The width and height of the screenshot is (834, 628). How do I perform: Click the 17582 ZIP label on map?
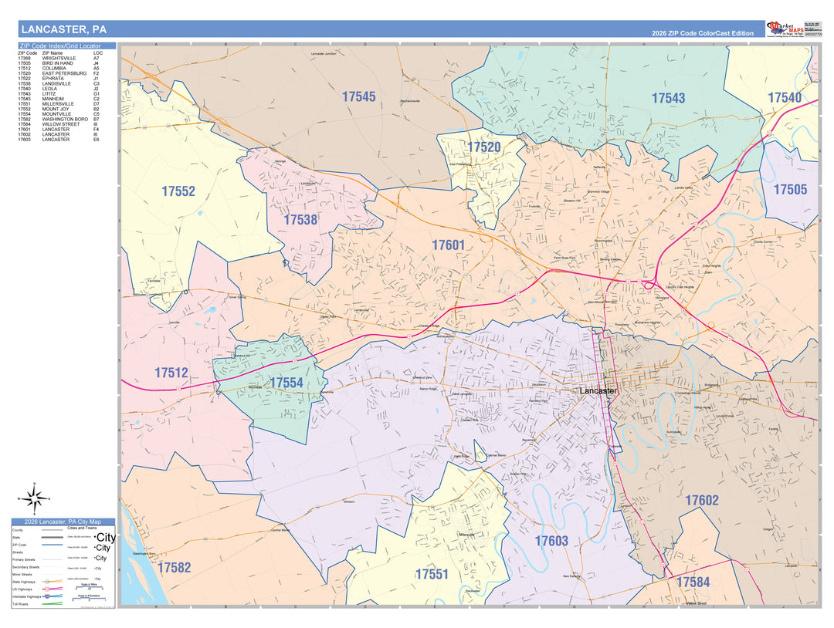(x=174, y=568)
